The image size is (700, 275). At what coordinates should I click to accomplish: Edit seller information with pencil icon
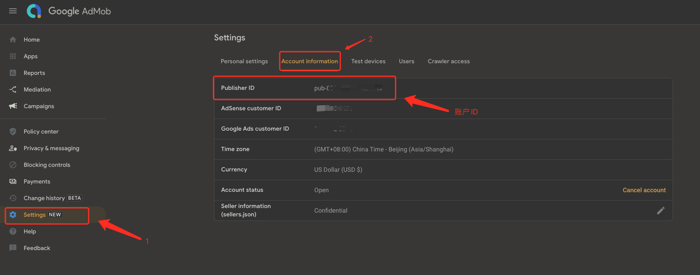[x=661, y=211]
